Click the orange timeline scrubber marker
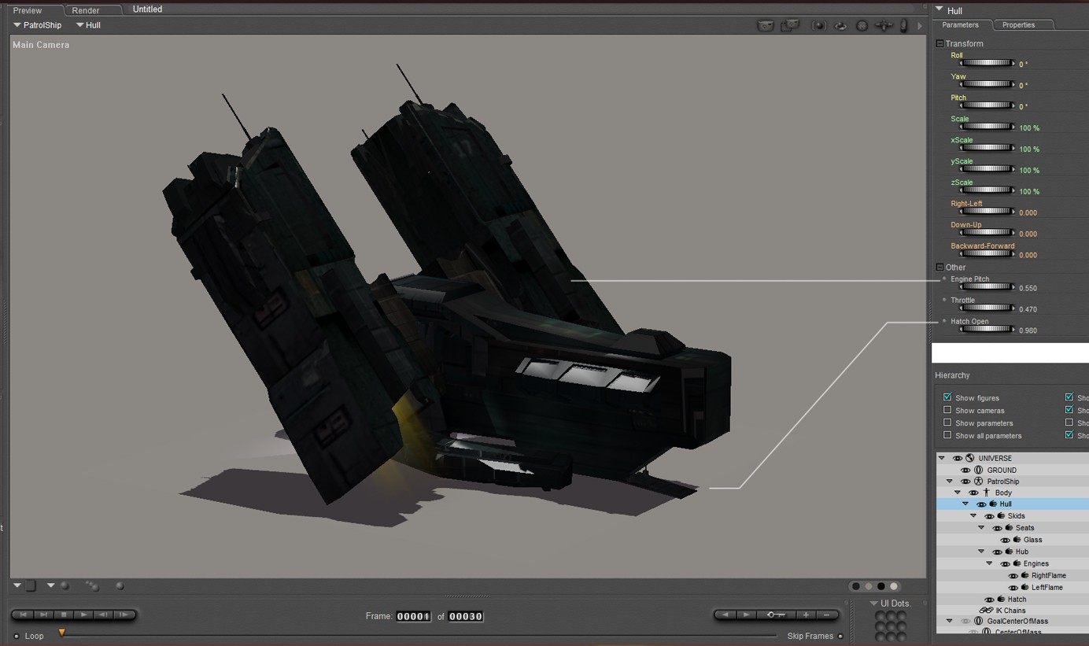 61,632
